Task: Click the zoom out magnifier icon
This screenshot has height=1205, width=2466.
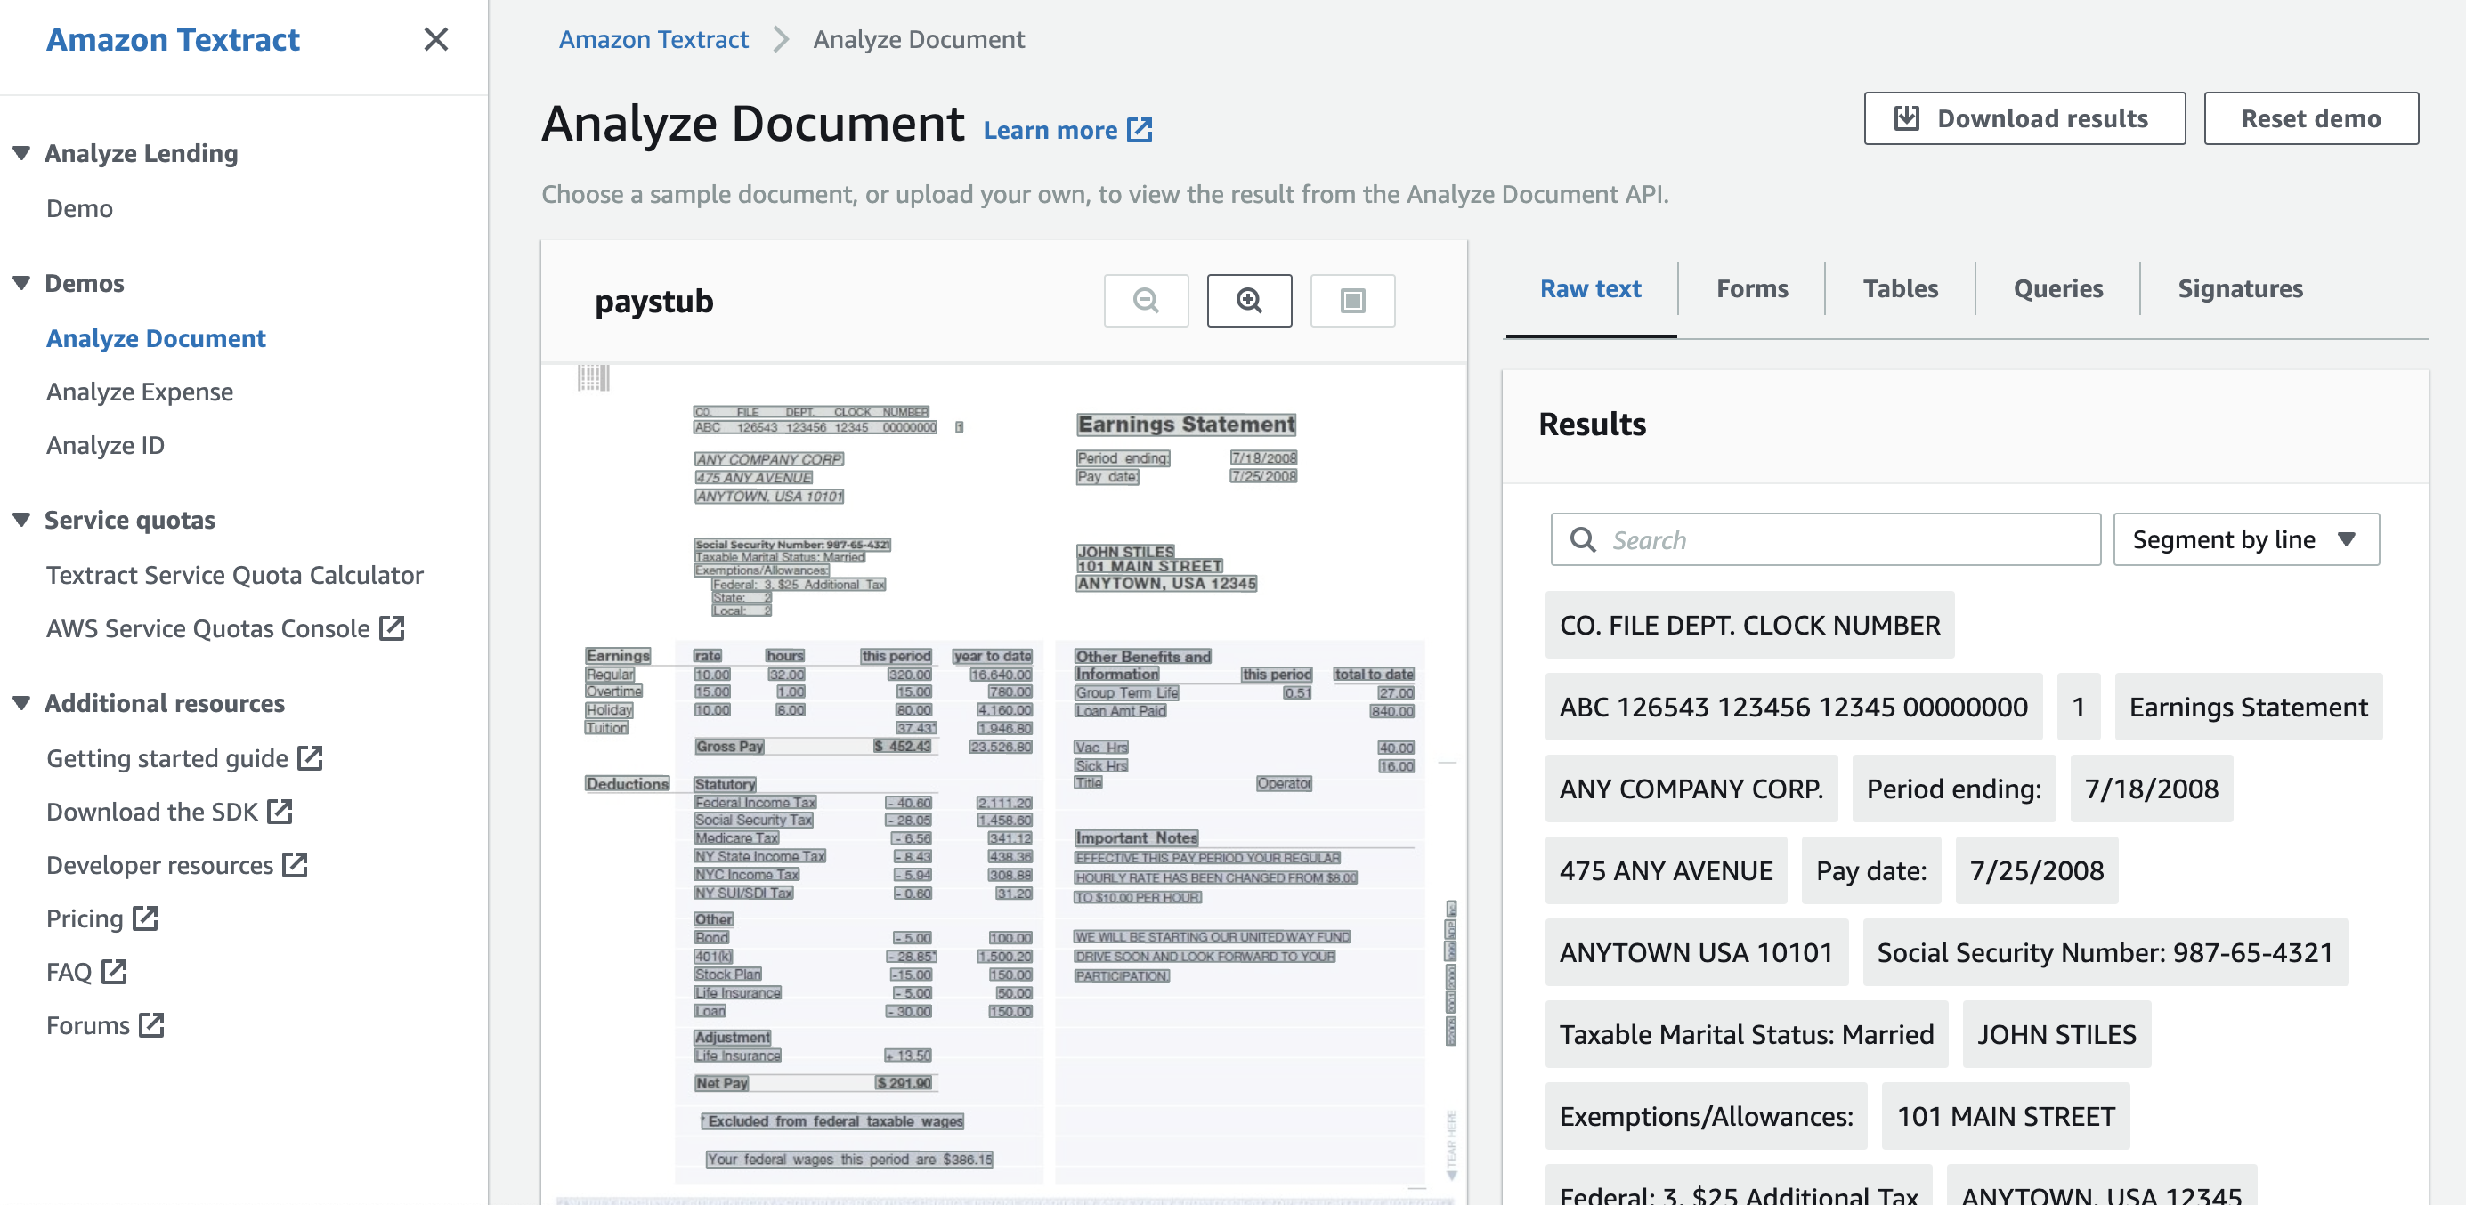Action: pos(1146,301)
